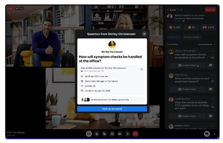Viewport: 223px width, 143px height.
Task: Click the red hang up call button
Action: click(135, 134)
